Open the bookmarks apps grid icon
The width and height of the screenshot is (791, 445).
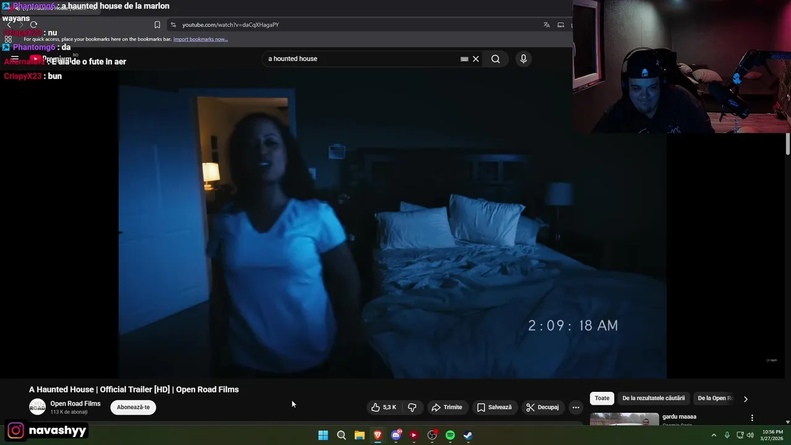click(x=8, y=39)
